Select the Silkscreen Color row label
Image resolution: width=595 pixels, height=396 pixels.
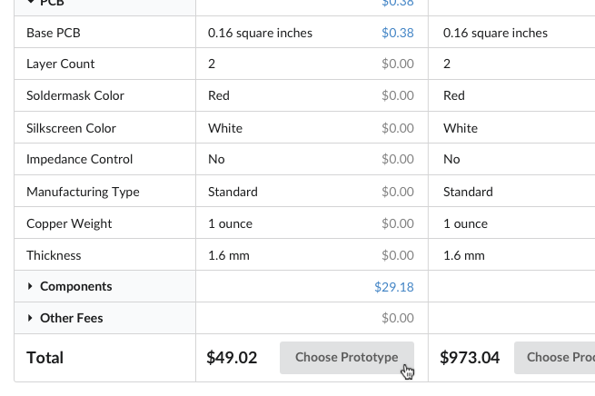pyautogui.click(x=71, y=128)
